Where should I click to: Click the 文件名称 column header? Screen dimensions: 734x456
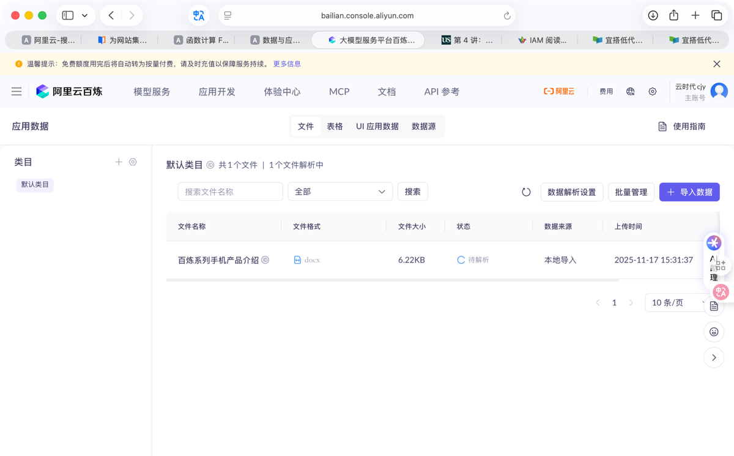click(x=191, y=226)
